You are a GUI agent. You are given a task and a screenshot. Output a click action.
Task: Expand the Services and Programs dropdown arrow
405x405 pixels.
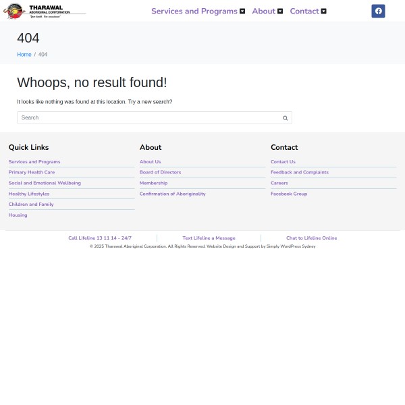pyautogui.click(x=242, y=11)
